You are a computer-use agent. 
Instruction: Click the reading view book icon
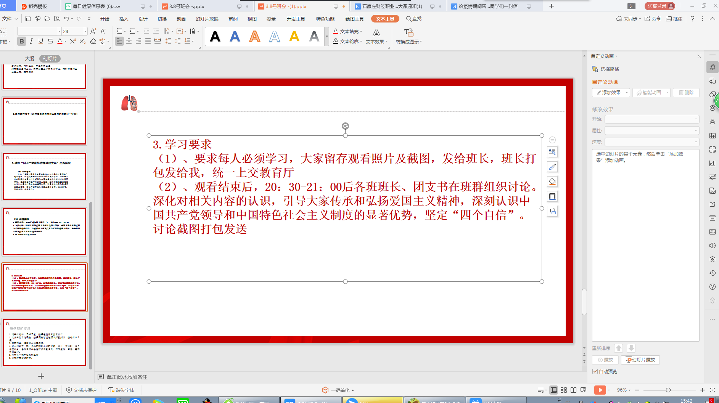573,390
